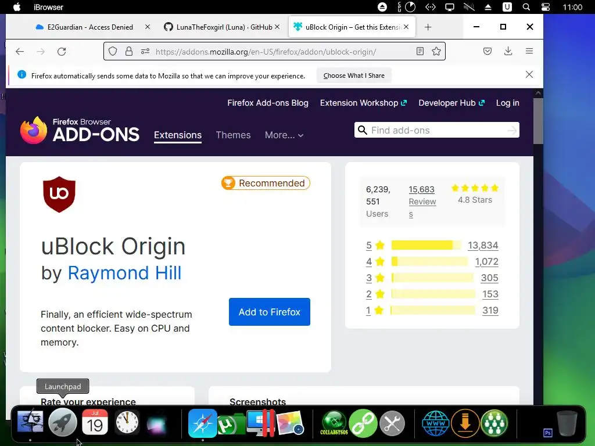
Task: Open Parallels Windows icon in dock
Action: 260,423
